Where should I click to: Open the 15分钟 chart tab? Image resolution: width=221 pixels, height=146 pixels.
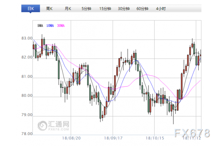(105, 9)
